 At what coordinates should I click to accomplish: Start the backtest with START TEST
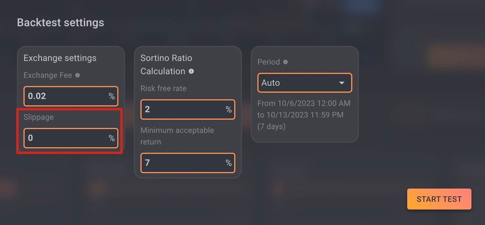coord(439,199)
